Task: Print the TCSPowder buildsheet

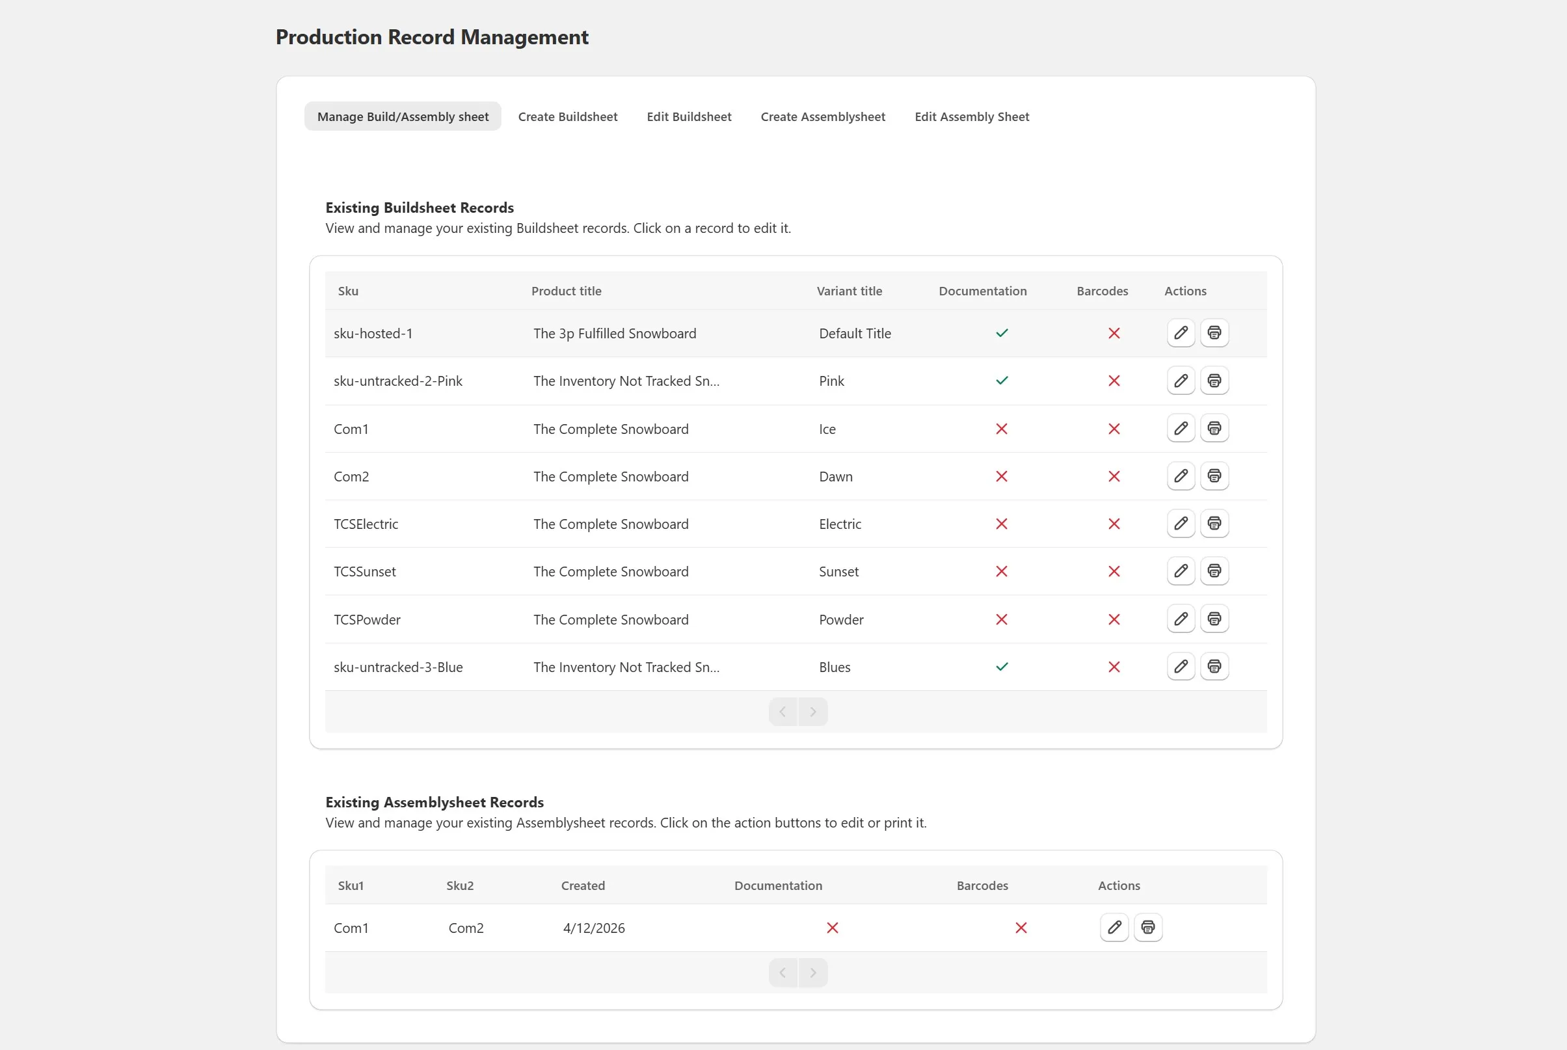Action: (1214, 619)
